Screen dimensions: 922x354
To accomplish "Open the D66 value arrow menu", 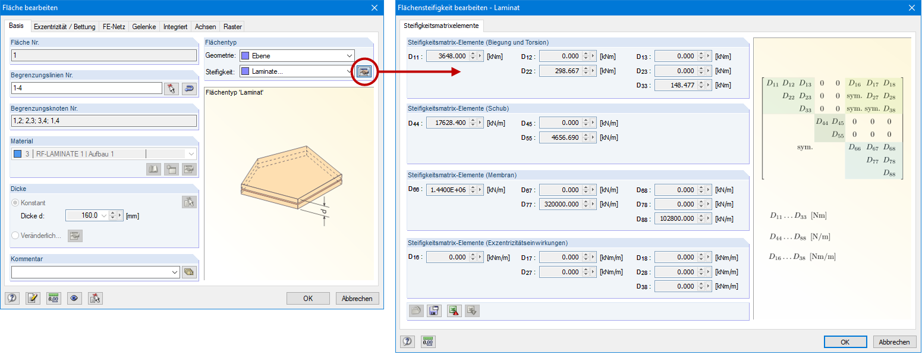I will point(481,190).
